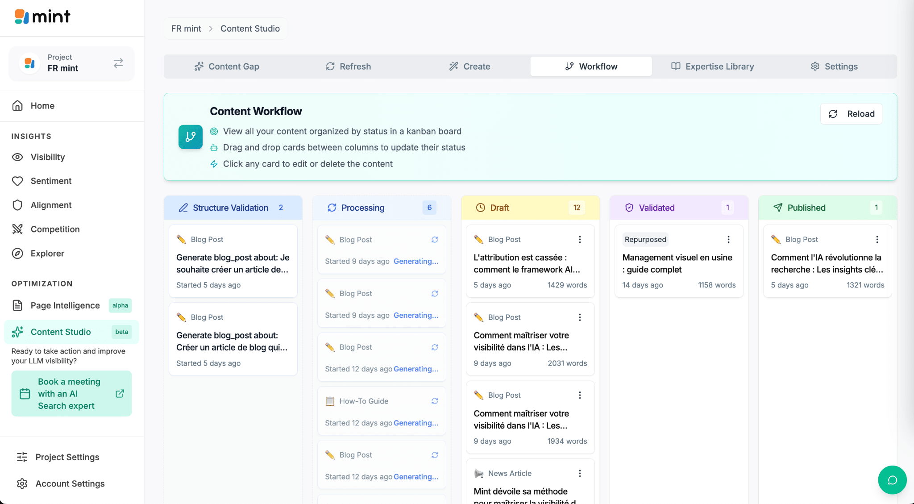Viewport: 914px width, 504px height.
Task: Open Competition page in the sidebar
Action: 55,229
